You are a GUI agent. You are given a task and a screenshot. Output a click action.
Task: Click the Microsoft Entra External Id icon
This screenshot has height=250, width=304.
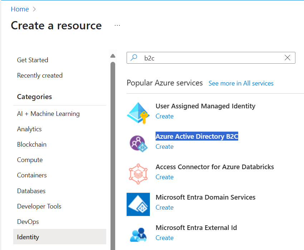138,235
